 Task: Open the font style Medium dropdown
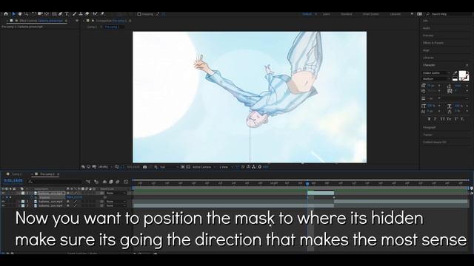tap(436, 79)
